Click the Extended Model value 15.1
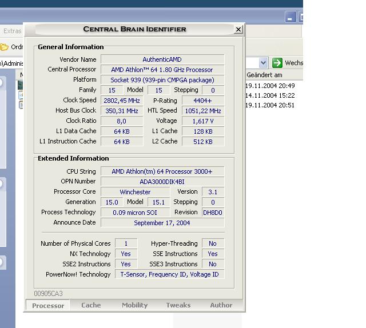366x328 pixels. point(158,202)
